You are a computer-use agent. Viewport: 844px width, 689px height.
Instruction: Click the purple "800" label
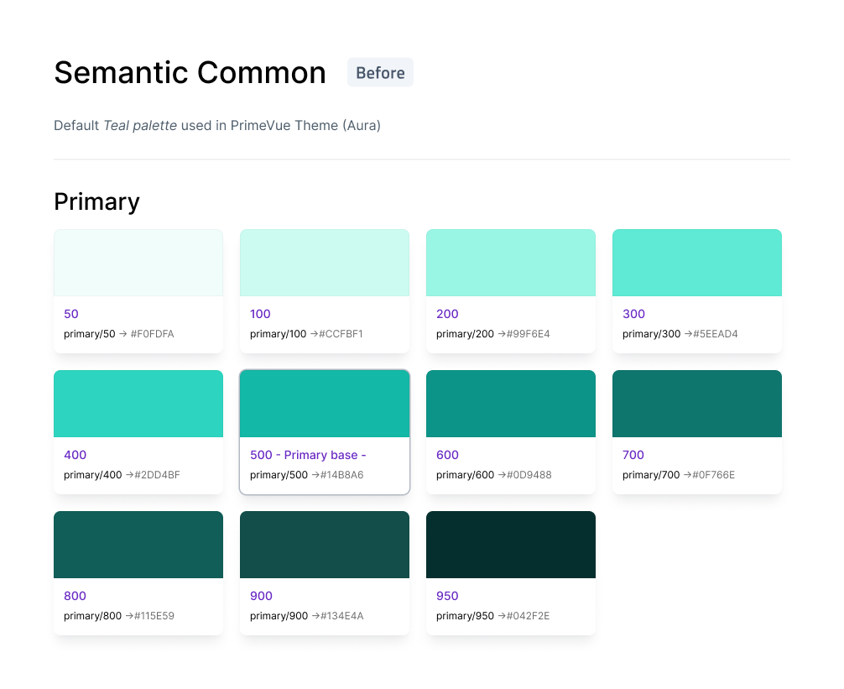click(x=75, y=596)
